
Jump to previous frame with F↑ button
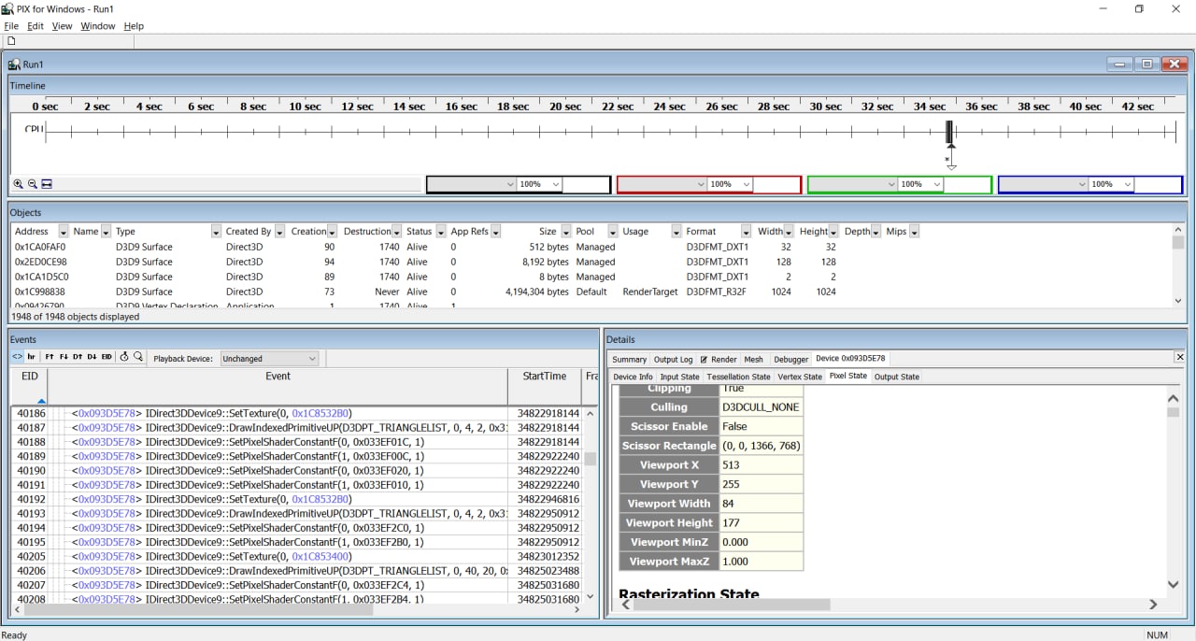pos(50,357)
